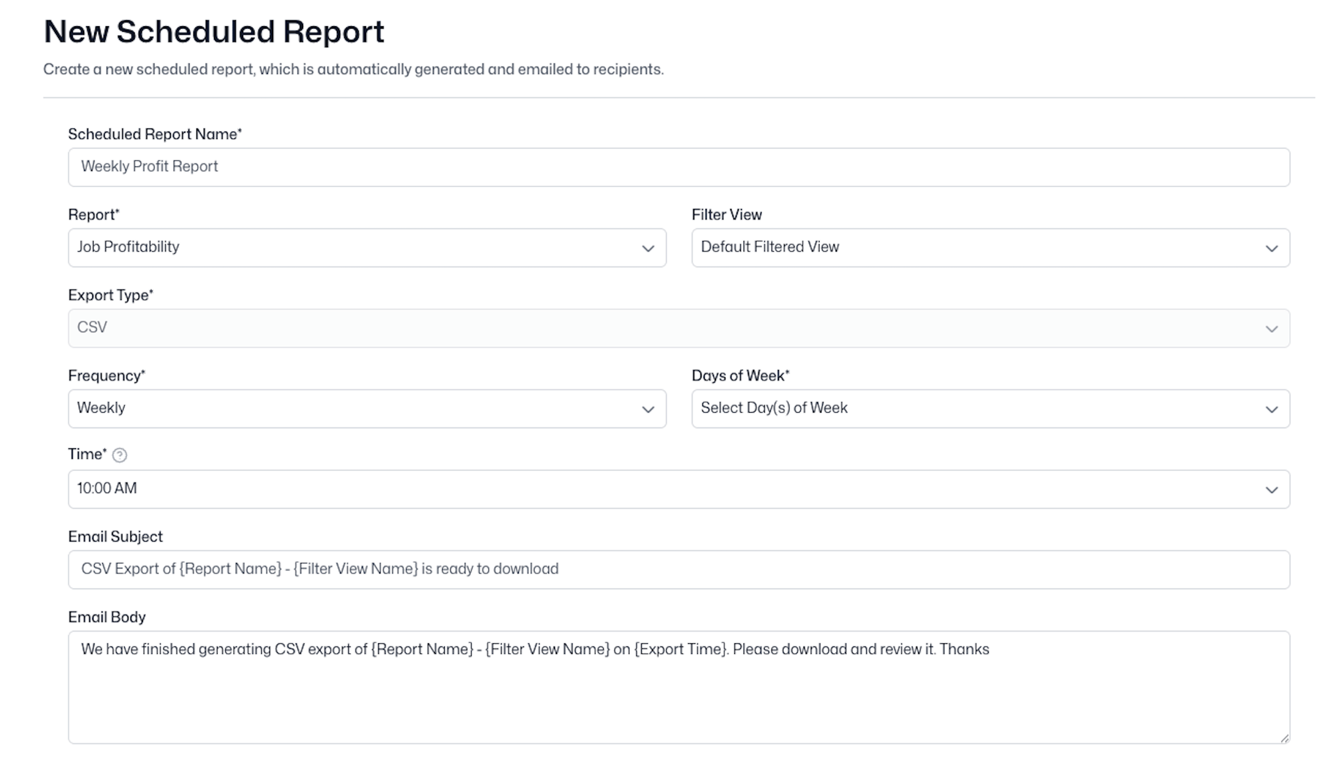Click the 'Email Body' field label

[107, 617]
